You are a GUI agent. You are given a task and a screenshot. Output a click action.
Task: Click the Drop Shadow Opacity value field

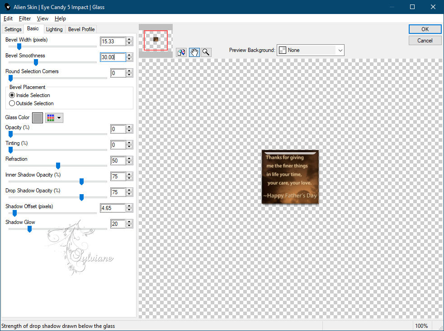pos(118,192)
